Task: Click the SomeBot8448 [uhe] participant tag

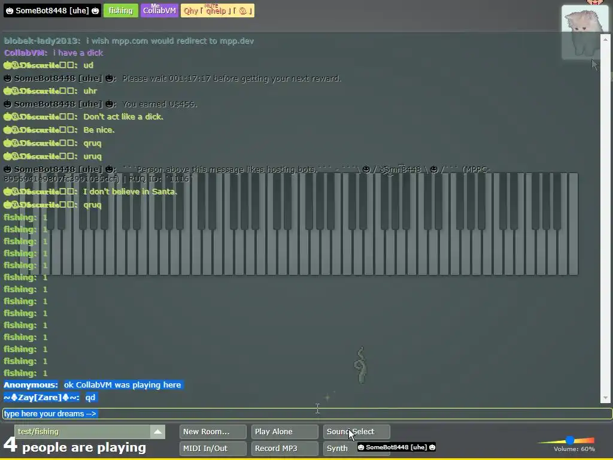Action: tap(53, 11)
